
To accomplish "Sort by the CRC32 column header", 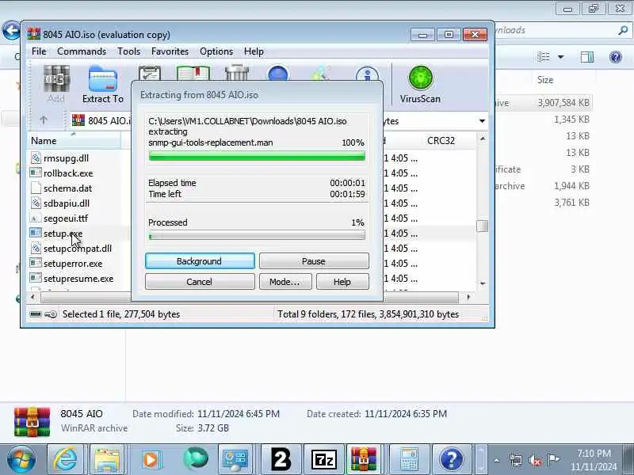I will click(x=441, y=141).
